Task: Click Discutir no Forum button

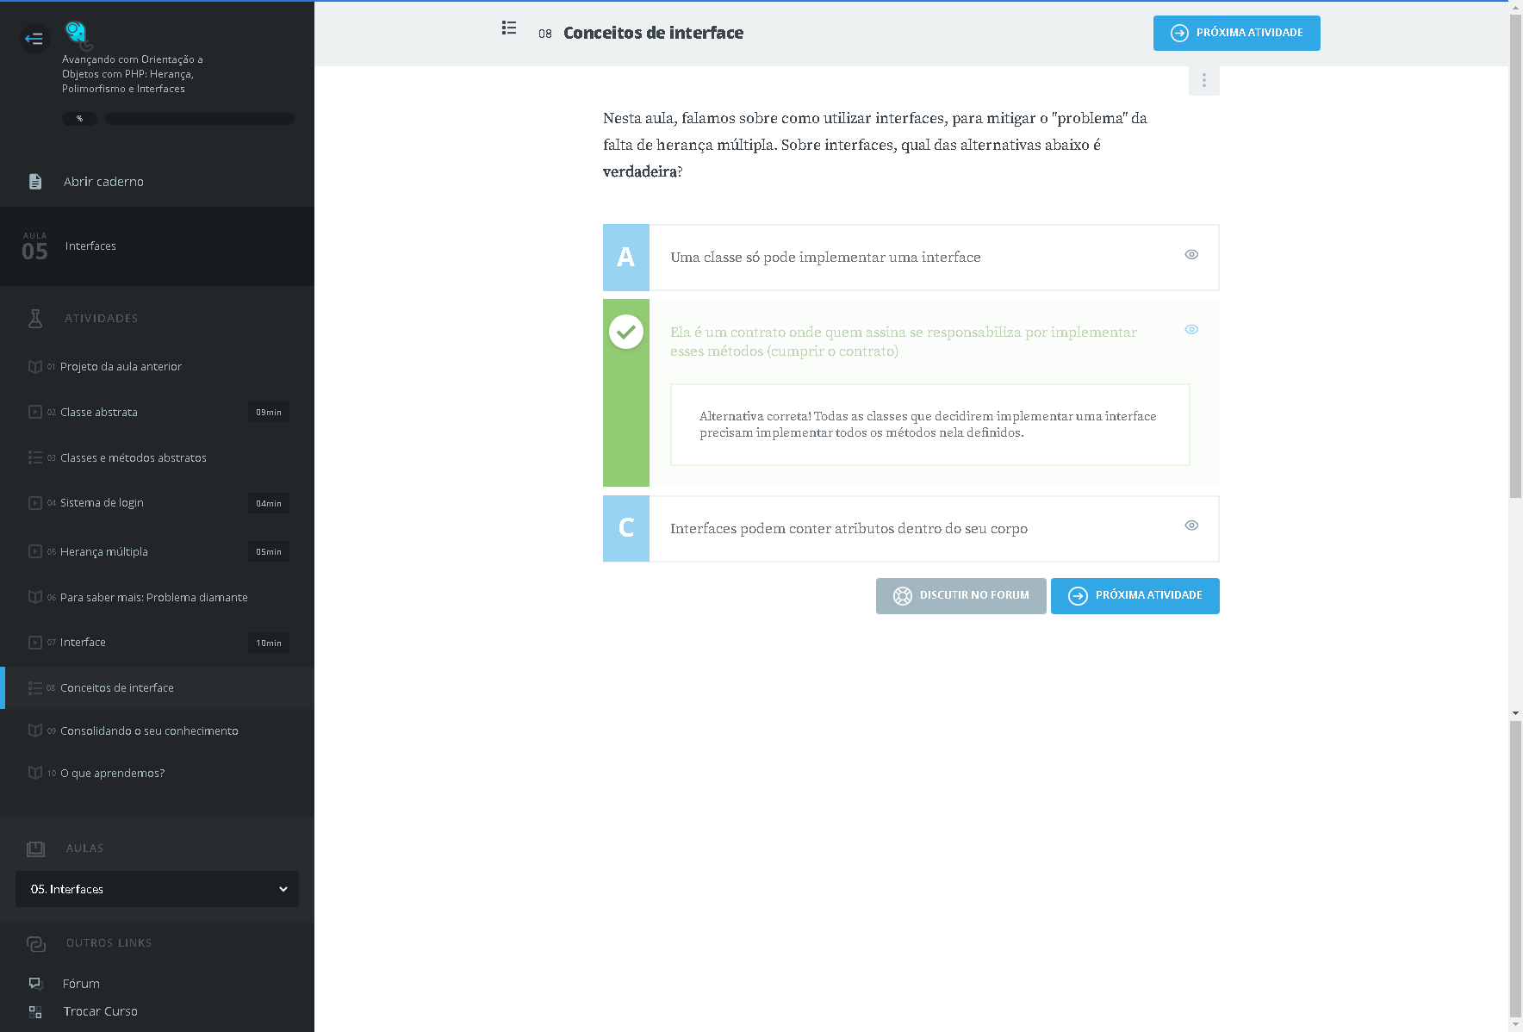Action: (960, 596)
